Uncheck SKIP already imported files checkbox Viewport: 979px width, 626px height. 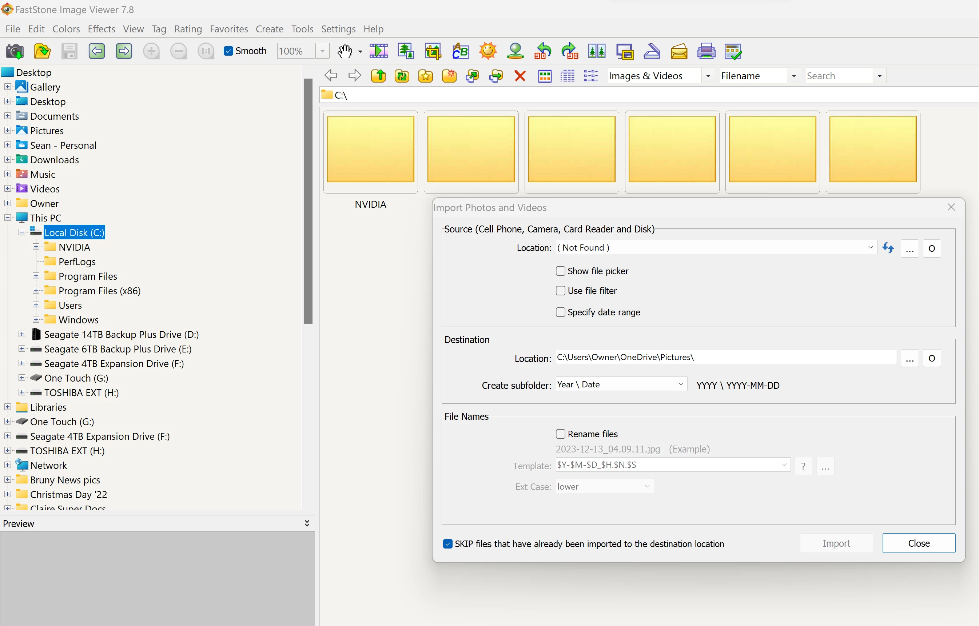(x=447, y=544)
